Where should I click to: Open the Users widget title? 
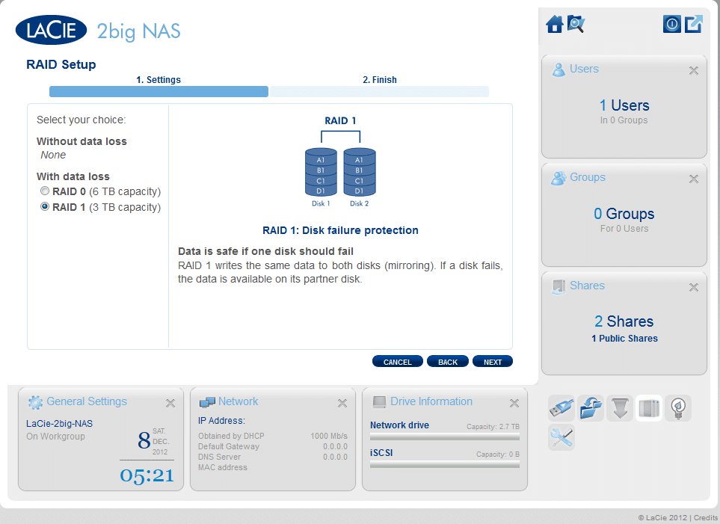584,69
